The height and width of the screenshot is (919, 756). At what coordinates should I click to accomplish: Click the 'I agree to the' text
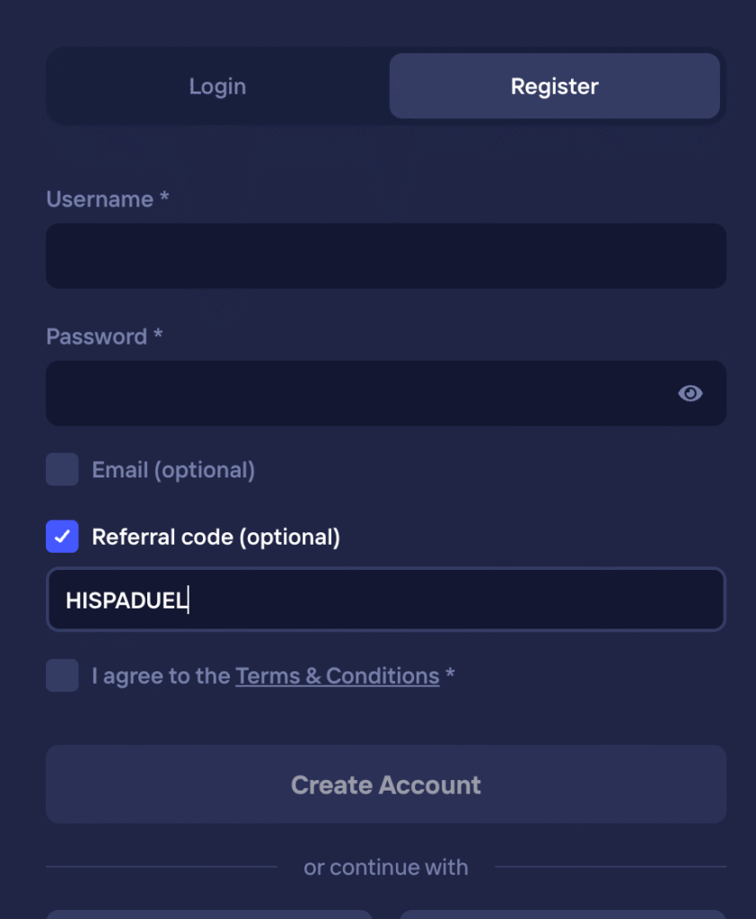click(x=162, y=676)
